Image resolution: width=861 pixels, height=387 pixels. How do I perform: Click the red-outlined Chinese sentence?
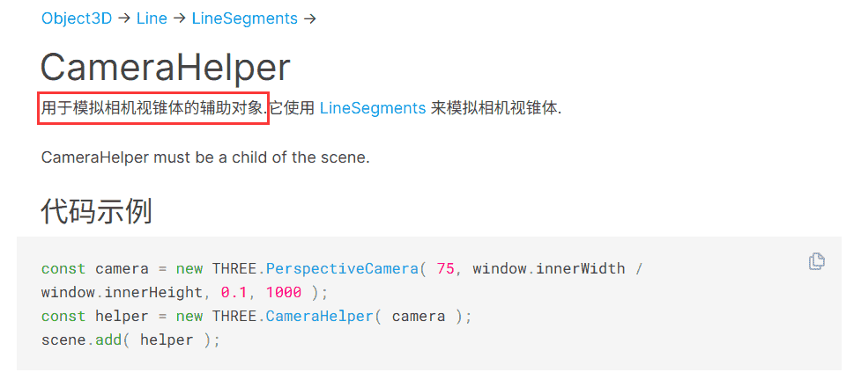(x=152, y=108)
